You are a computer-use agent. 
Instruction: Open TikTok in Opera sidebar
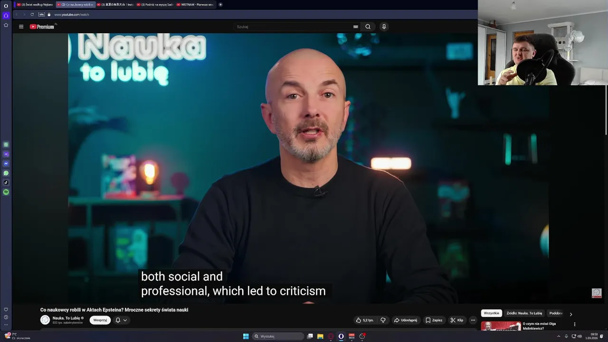point(6,182)
